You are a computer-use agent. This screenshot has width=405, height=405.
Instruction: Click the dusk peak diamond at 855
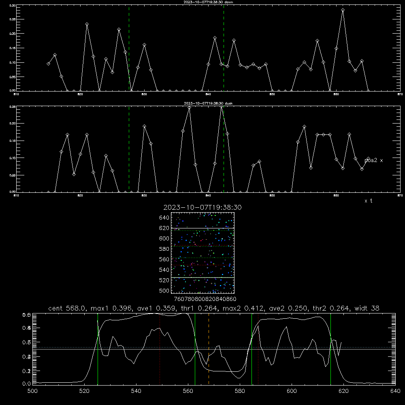tap(305, 127)
